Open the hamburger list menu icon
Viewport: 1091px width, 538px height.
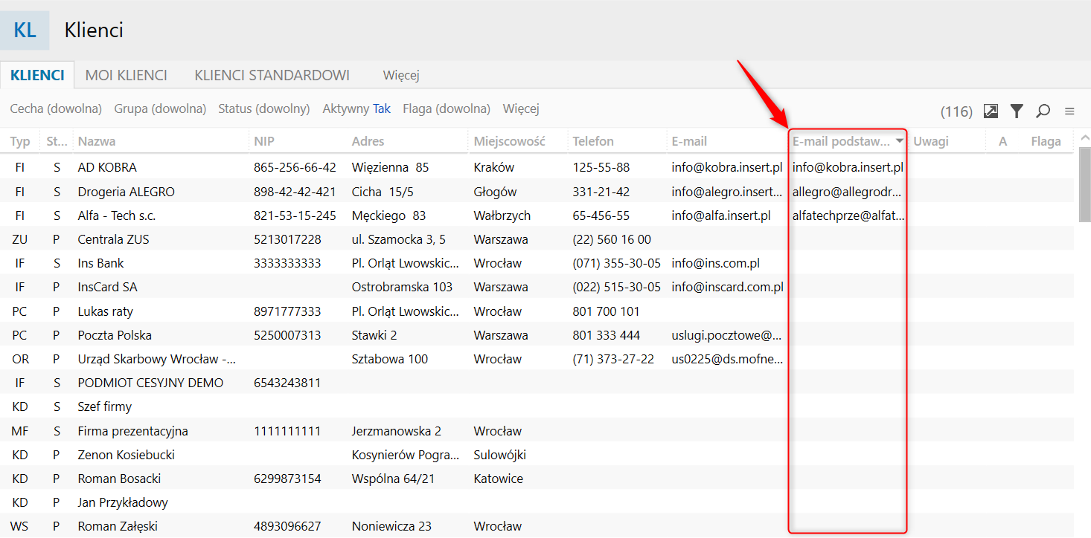tap(1069, 111)
